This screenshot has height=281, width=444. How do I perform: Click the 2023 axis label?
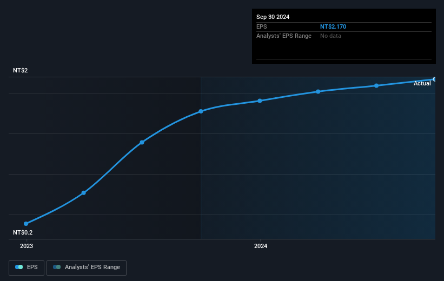[x=26, y=246]
